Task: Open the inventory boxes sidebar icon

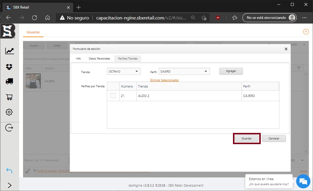Action: pyautogui.click(x=9, y=67)
